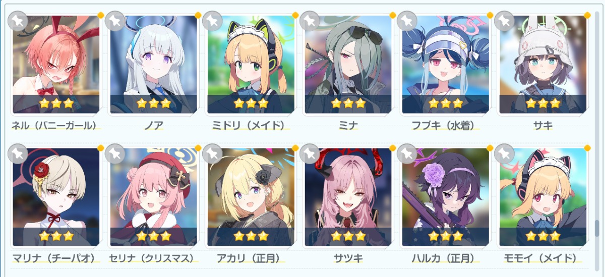
Task: Select the サキ character thumbnail
Action: [x=543, y=64]
